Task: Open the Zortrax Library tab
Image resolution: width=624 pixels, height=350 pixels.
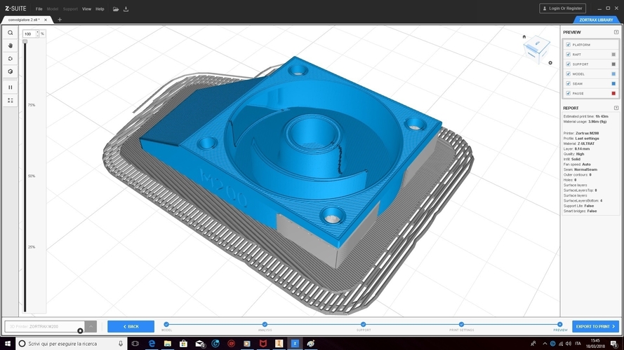Action: [x=596, y=20]
